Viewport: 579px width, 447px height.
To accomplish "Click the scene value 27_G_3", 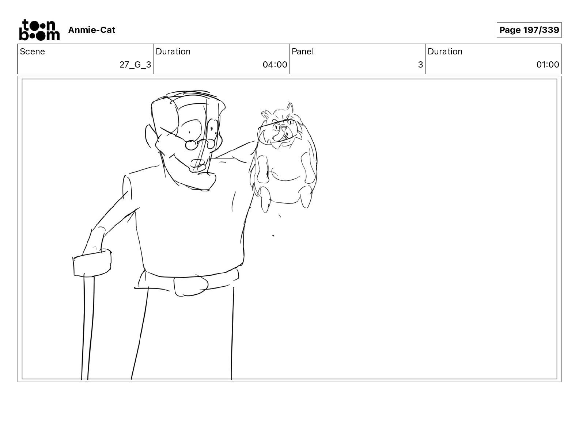I will (135, 65).
